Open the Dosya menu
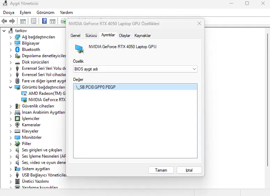 click(x=9, y=13)
